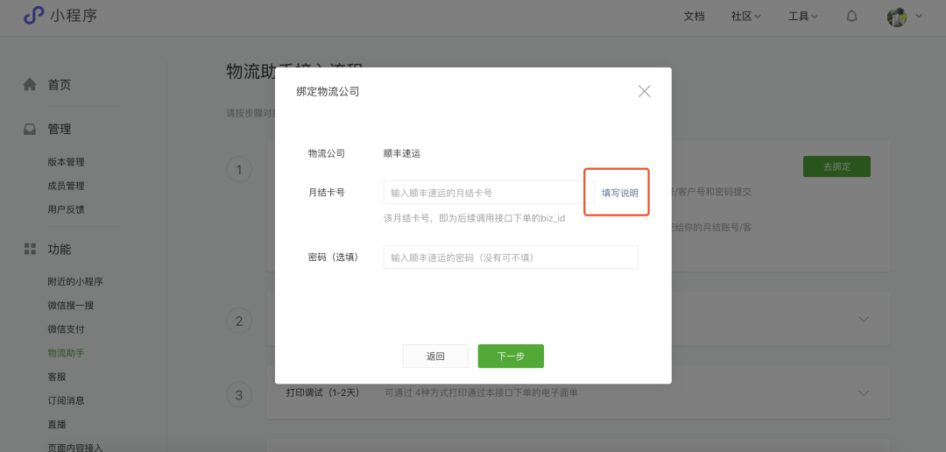Open the 社区 dropdown menu
The image size is (946, 452).
click(746, 17)
